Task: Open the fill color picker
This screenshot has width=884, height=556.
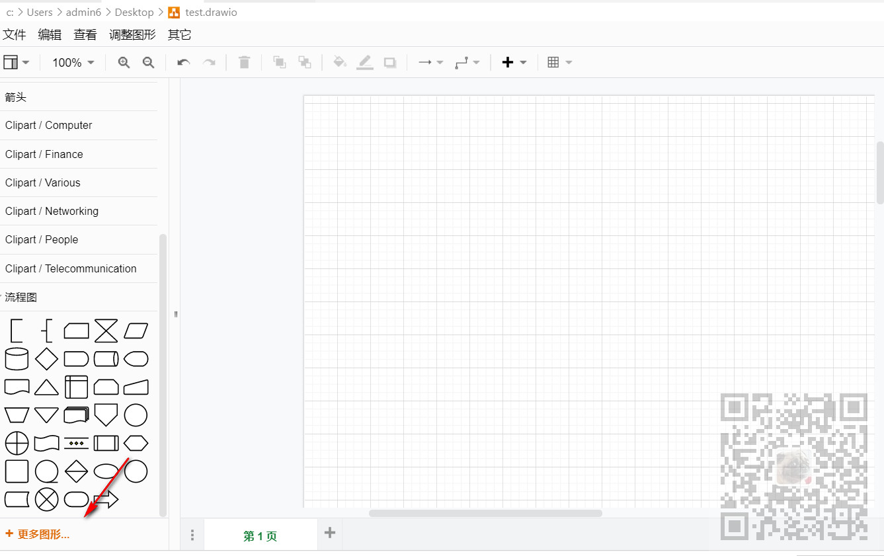Action: [x=339, y=62]
